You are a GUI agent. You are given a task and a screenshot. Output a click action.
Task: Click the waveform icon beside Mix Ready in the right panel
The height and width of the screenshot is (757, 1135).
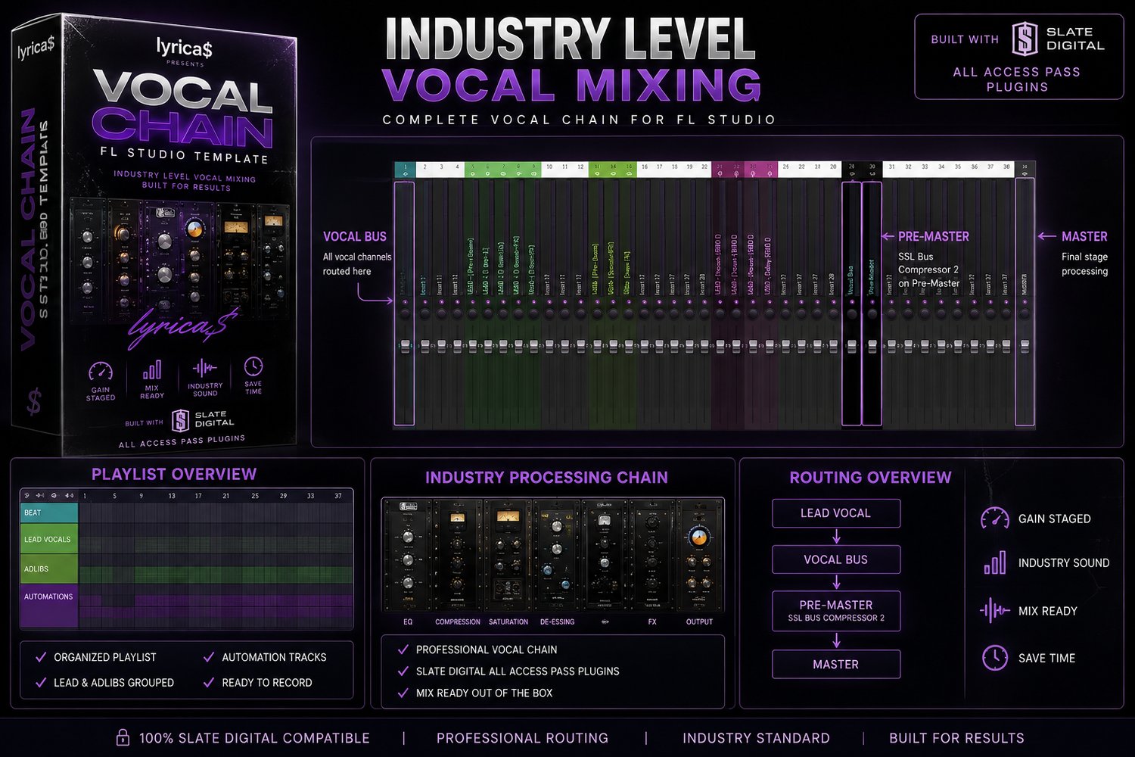(994, 611)
